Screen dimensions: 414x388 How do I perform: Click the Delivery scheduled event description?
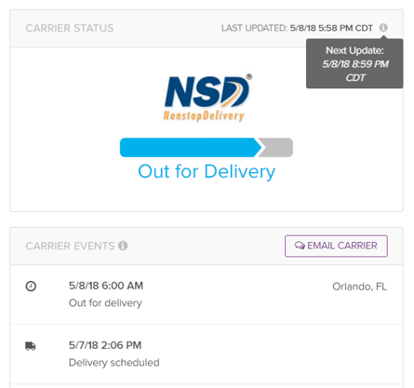coord(114,363)
